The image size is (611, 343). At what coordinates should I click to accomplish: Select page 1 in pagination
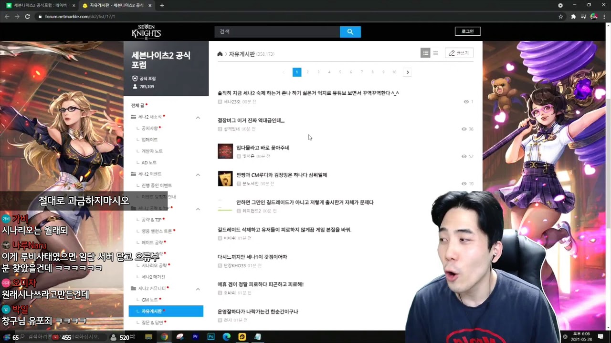(296, 72)
